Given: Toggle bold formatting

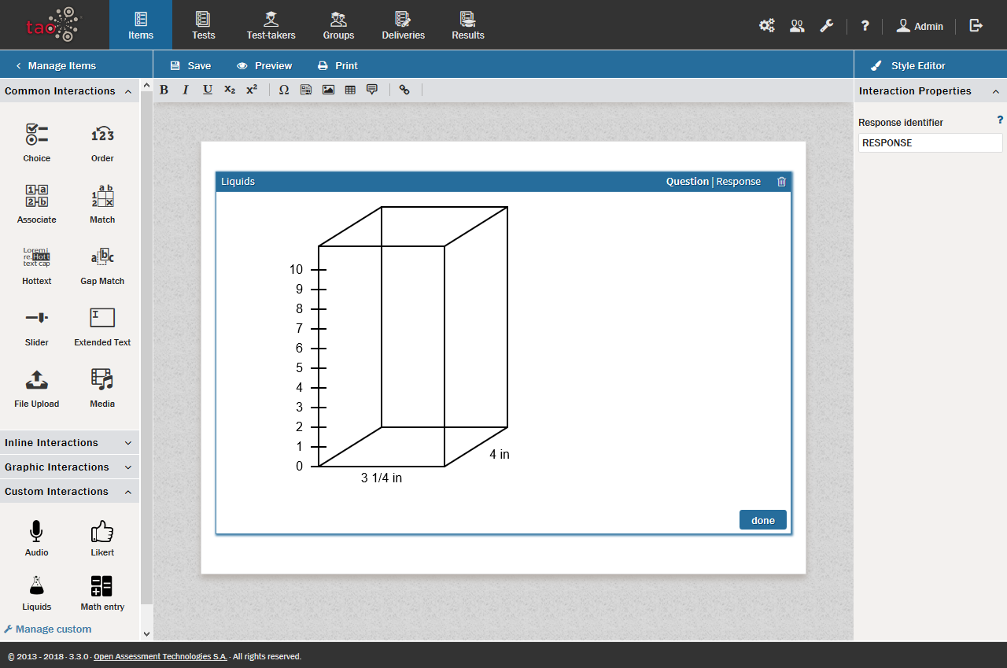Looking at the screenshot, I should point(164,90).
